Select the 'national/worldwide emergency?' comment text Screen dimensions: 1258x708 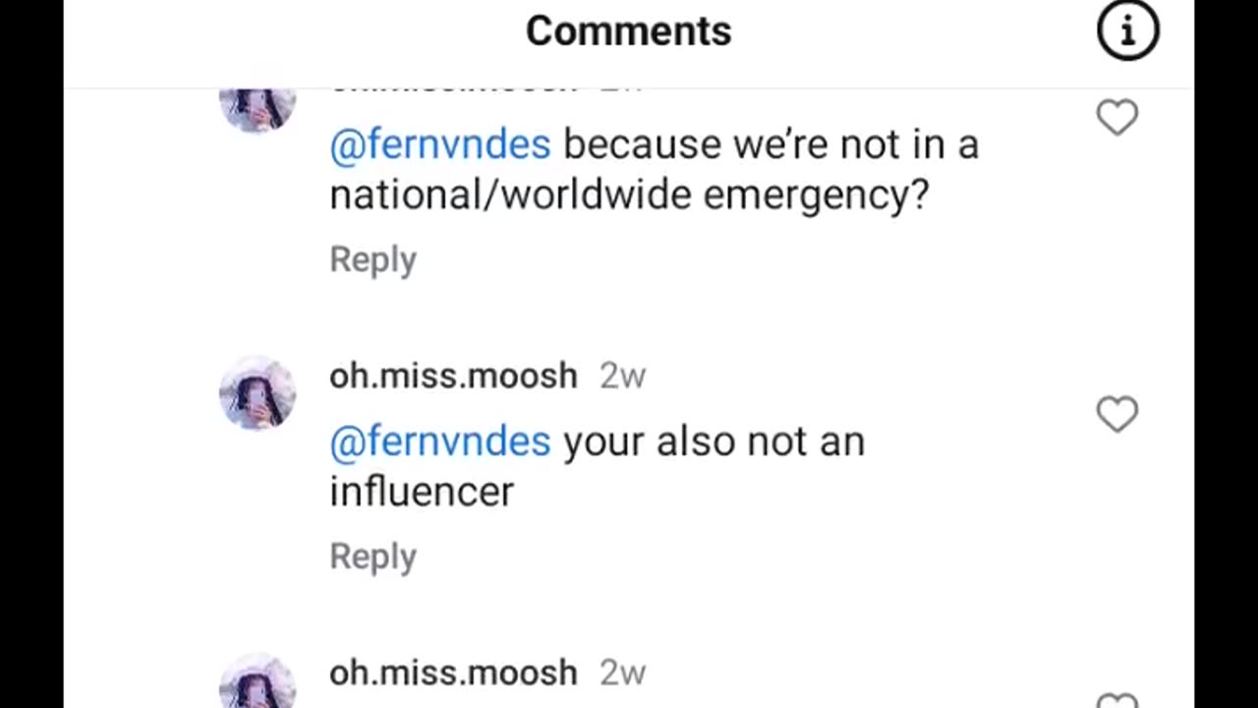coord(629,195)
